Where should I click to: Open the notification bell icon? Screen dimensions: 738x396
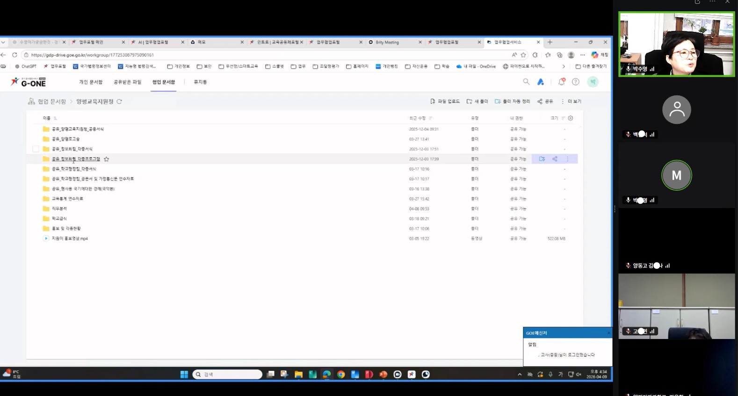coord(562,82)
